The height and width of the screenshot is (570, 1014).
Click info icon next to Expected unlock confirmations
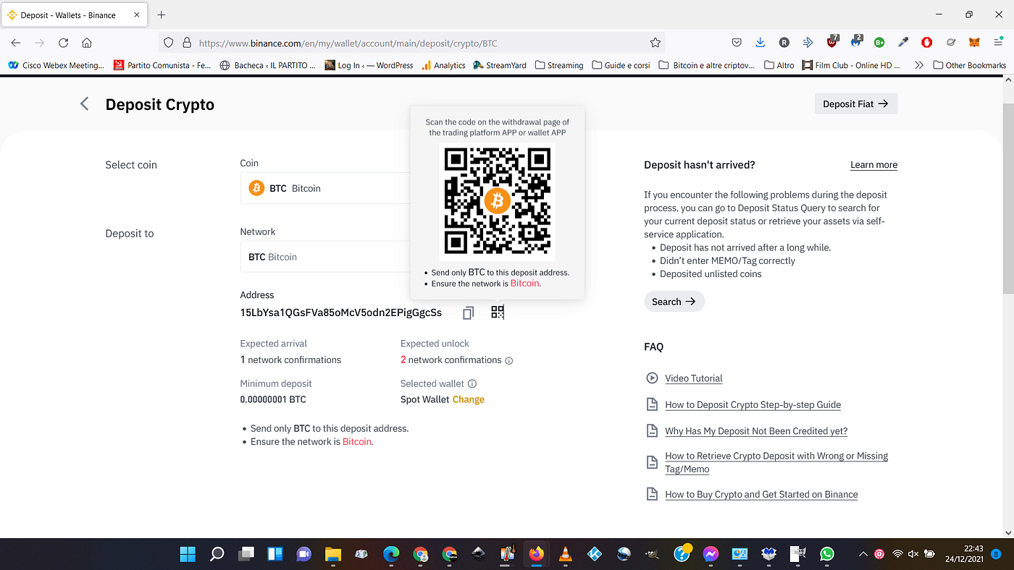tap(509, 360)
